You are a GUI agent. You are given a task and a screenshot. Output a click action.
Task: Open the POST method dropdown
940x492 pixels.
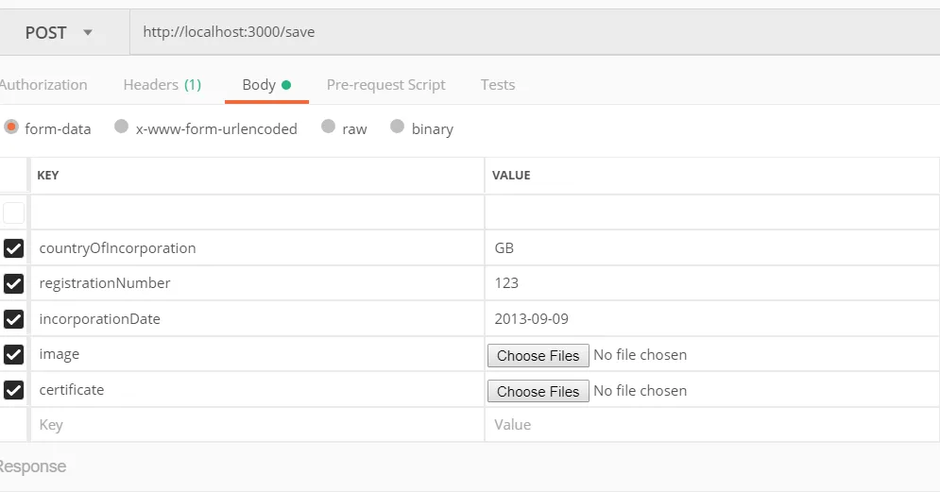click(59, 32)
